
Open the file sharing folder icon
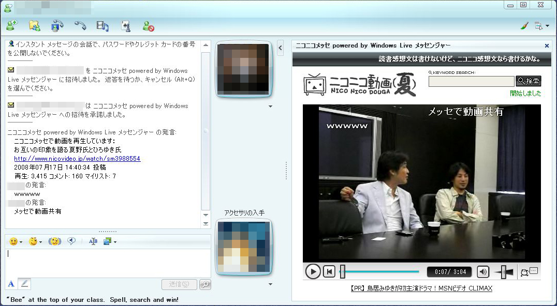click(34, 26)
